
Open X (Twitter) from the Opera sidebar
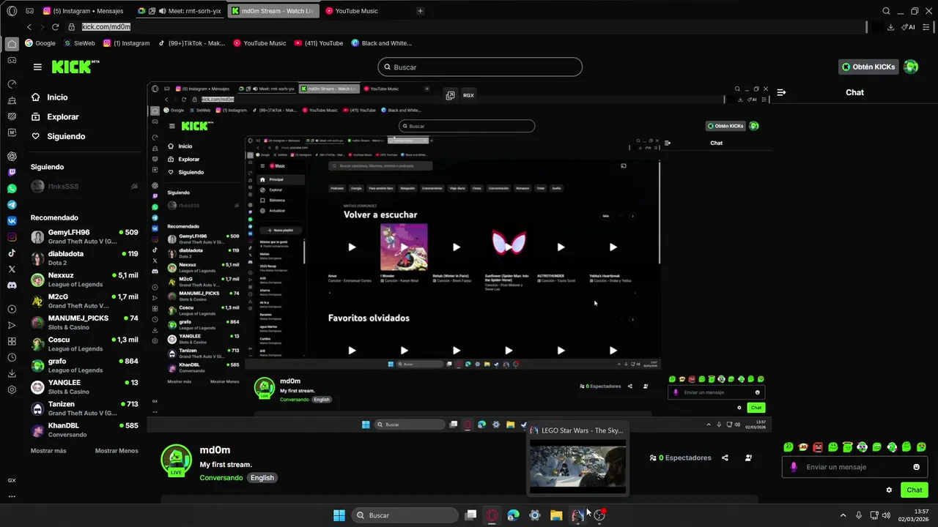12,269
